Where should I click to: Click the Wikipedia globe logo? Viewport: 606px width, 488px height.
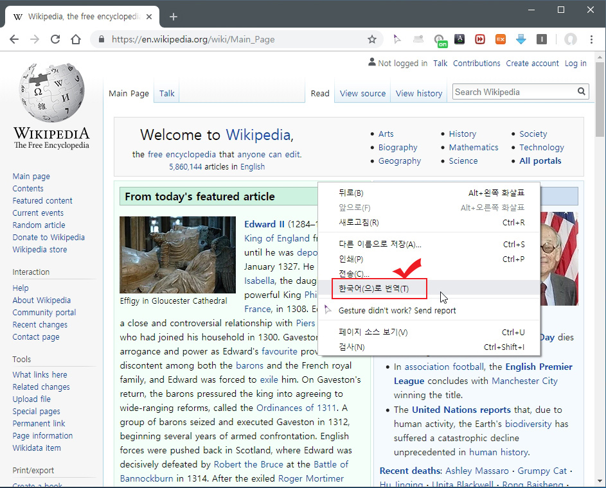point(52,92)
